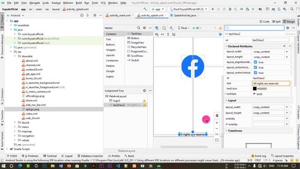Open Database Inspector tool window
Viewport: 300px width, 169px height.
click(90, 156)
